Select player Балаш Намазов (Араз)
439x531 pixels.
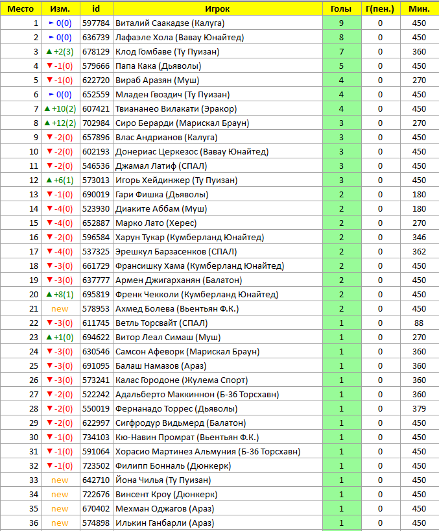coord(161,366)
